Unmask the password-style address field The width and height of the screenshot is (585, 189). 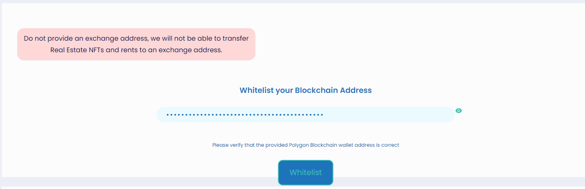[459, 110]
